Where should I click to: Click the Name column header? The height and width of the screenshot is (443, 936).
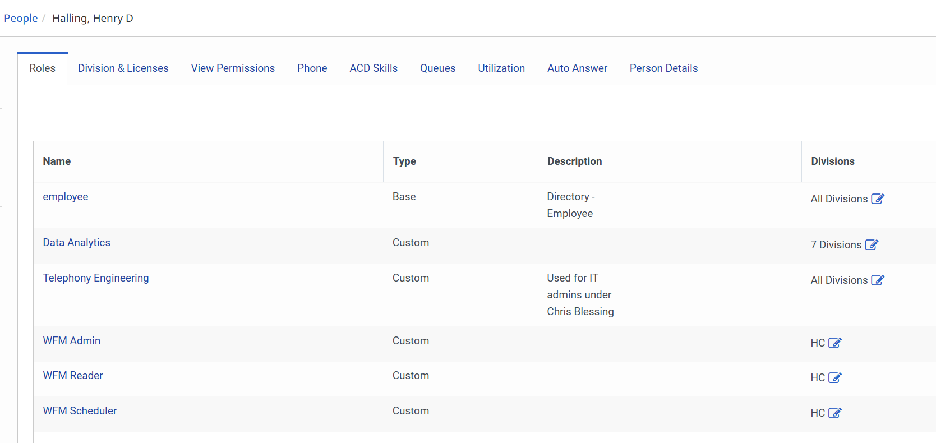point(57,161)
